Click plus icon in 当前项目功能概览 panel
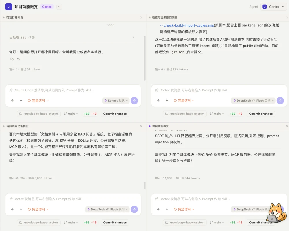This screenshot has height=231, width=289. (x=21, y=209)
